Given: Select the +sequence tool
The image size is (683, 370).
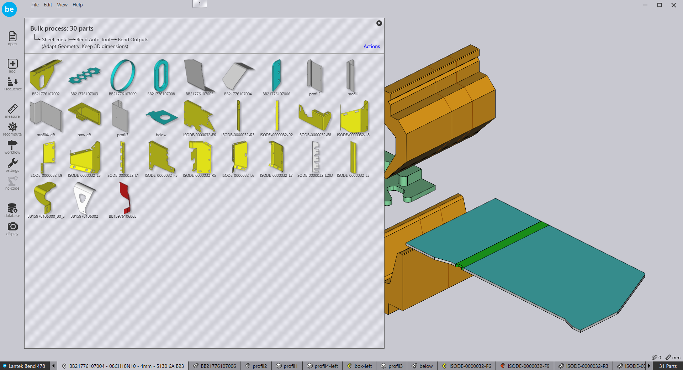Looking at the screenshot, I should (x=12, y=83).
